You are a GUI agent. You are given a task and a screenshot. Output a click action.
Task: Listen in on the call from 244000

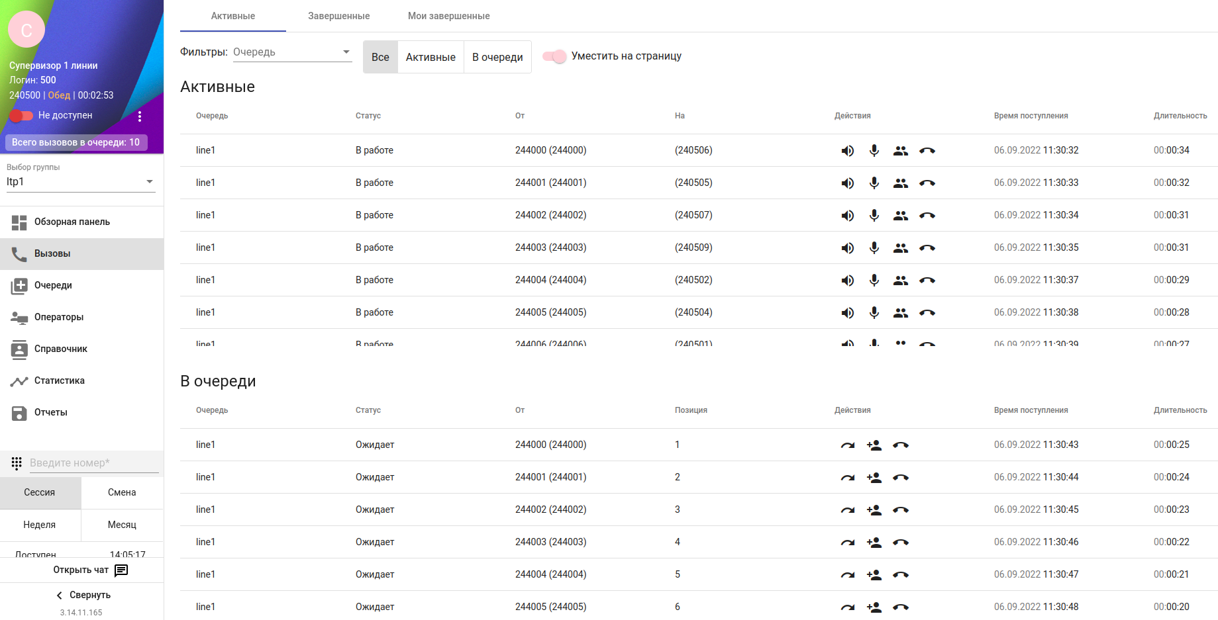click(847, 151)
